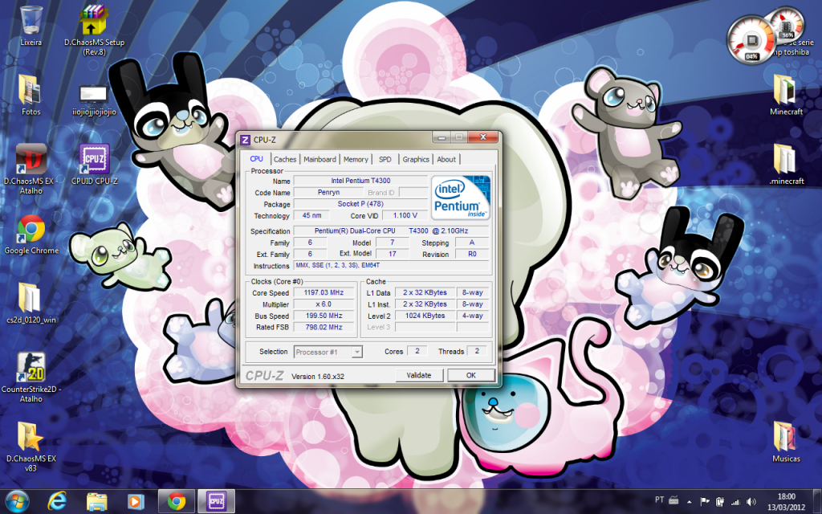Click the Windows Start button
This screenshot has width=822, height=514.
click(16, 501)
